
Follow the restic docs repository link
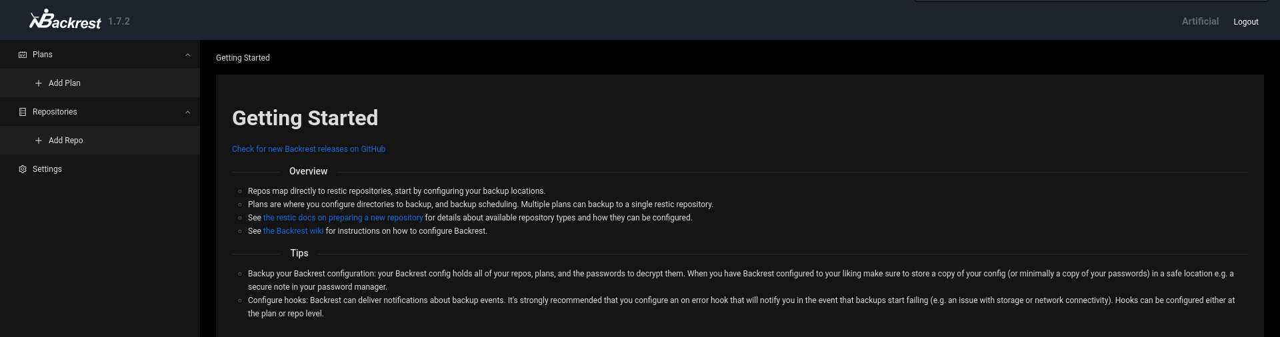(x=343, y=218)
